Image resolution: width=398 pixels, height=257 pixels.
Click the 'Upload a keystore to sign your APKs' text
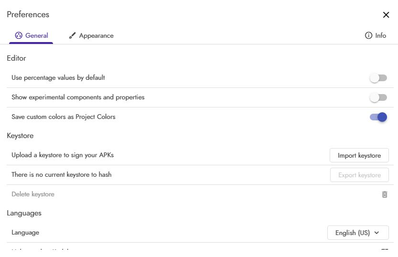point(63,155)
